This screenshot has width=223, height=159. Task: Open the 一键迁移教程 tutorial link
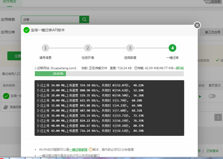[x=78, y=149]
